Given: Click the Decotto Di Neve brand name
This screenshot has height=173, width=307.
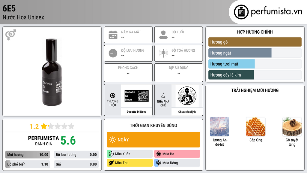Looking at the screenshot, I should click(137, 112).
